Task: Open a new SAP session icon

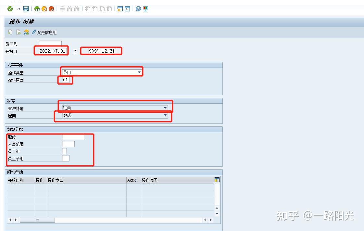Action: 119,9
